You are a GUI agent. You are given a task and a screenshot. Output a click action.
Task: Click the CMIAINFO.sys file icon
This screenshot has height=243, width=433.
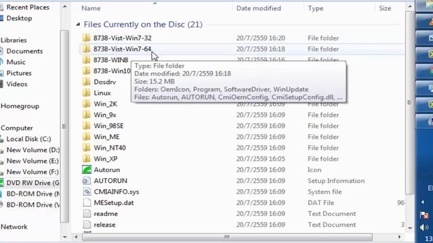click(87, 192)
